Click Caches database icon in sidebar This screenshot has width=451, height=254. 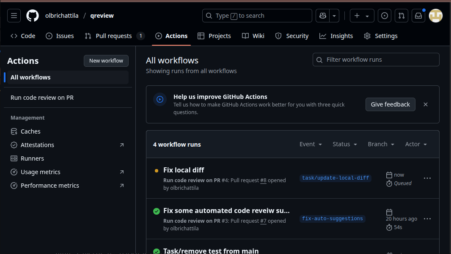pyautogui.click(x=14, y=131)
